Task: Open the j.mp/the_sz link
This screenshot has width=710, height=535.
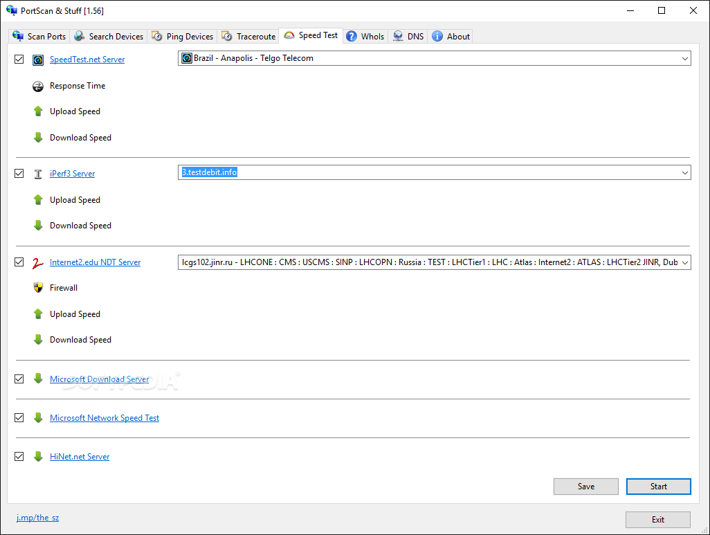Action: pyautogui.click(x=37, y=518)
